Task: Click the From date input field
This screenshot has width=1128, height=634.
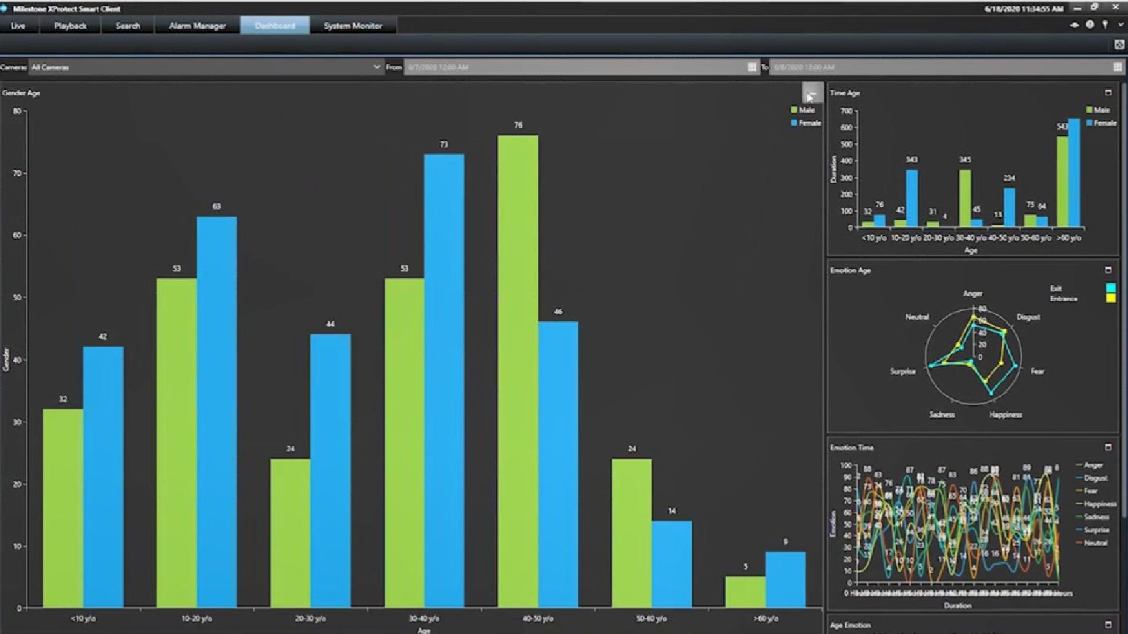Action: [576, 68]
